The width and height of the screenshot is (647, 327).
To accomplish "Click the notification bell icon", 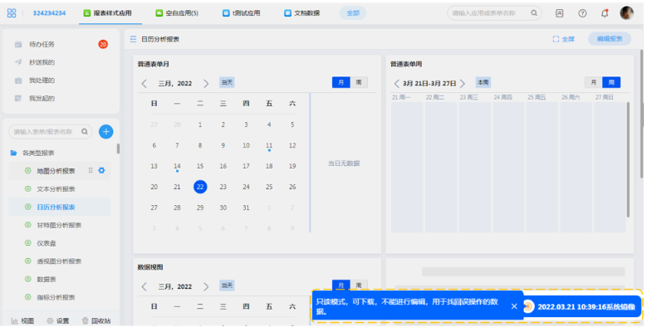I will (x=605, y=13).
